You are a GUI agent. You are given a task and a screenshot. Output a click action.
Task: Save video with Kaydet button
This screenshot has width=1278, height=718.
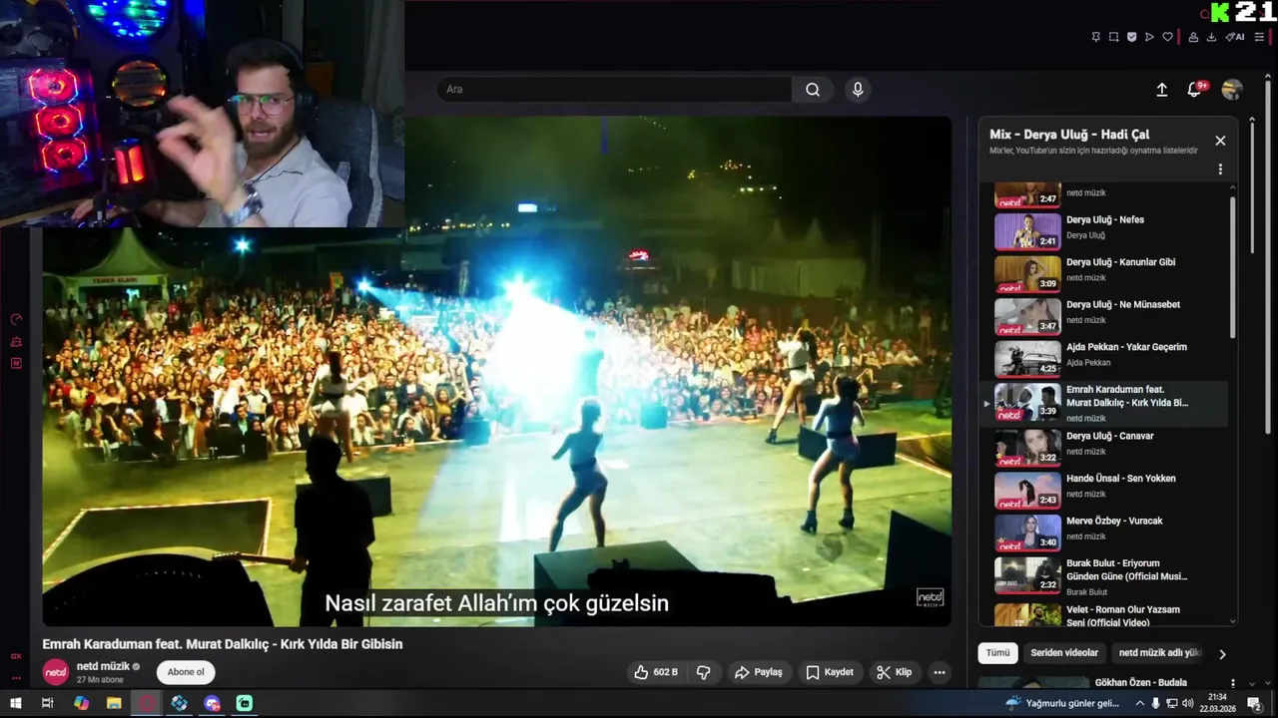[830, 672]
